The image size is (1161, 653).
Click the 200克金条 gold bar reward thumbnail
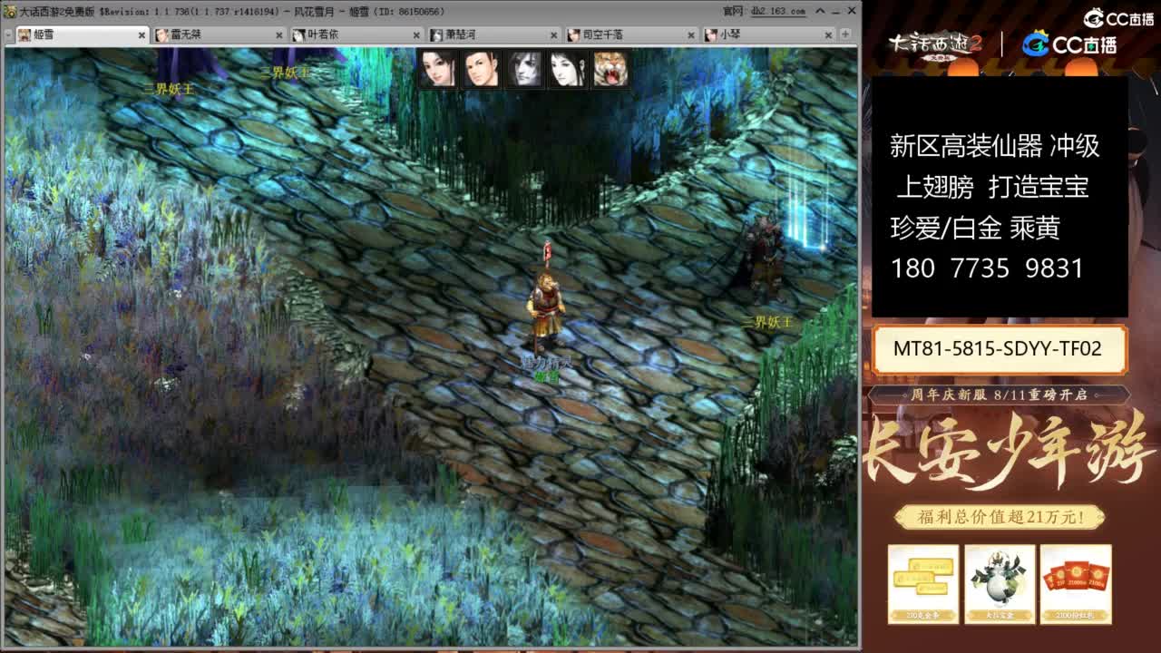[923, 584]
